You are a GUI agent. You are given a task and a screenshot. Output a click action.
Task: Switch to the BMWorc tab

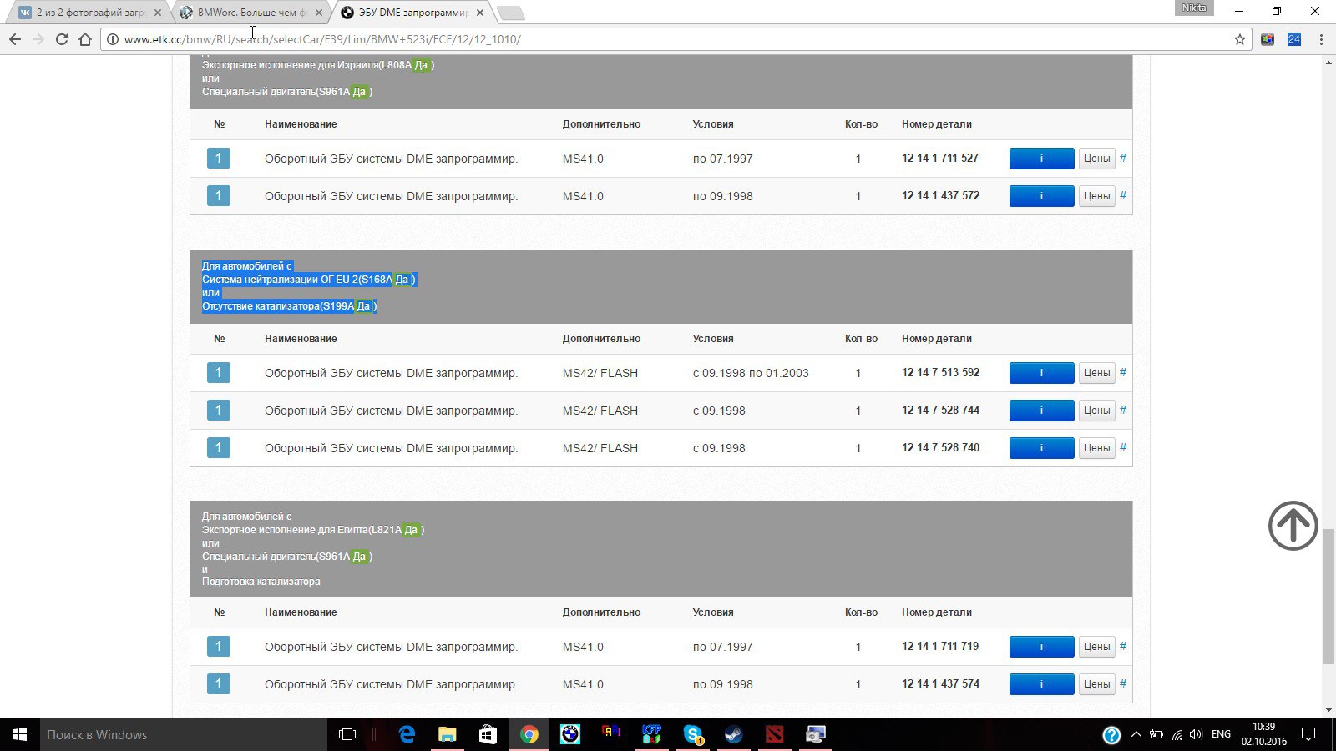click(251, 13)
